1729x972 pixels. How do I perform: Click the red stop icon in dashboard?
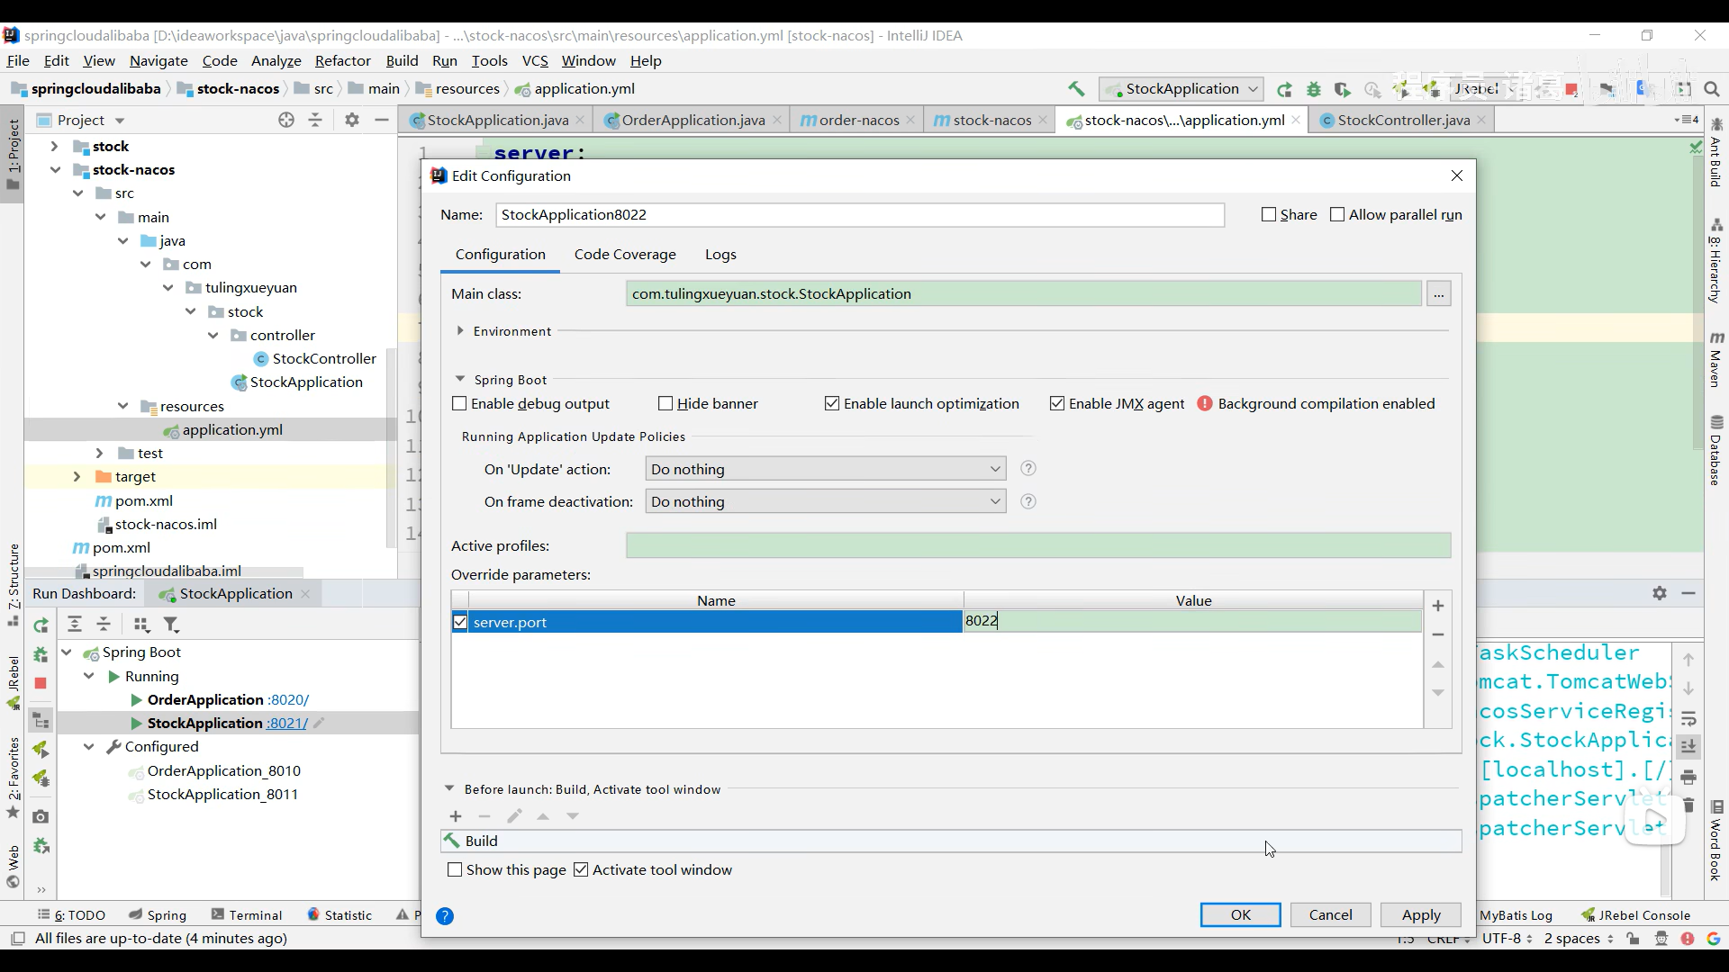click(x=41, y=684)
